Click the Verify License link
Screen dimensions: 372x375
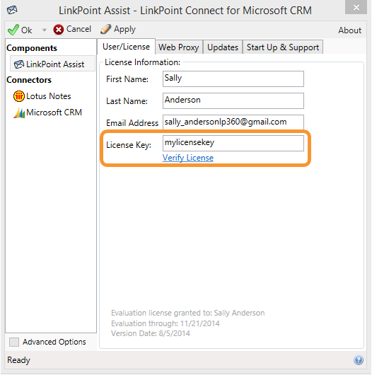click(188, 158)
